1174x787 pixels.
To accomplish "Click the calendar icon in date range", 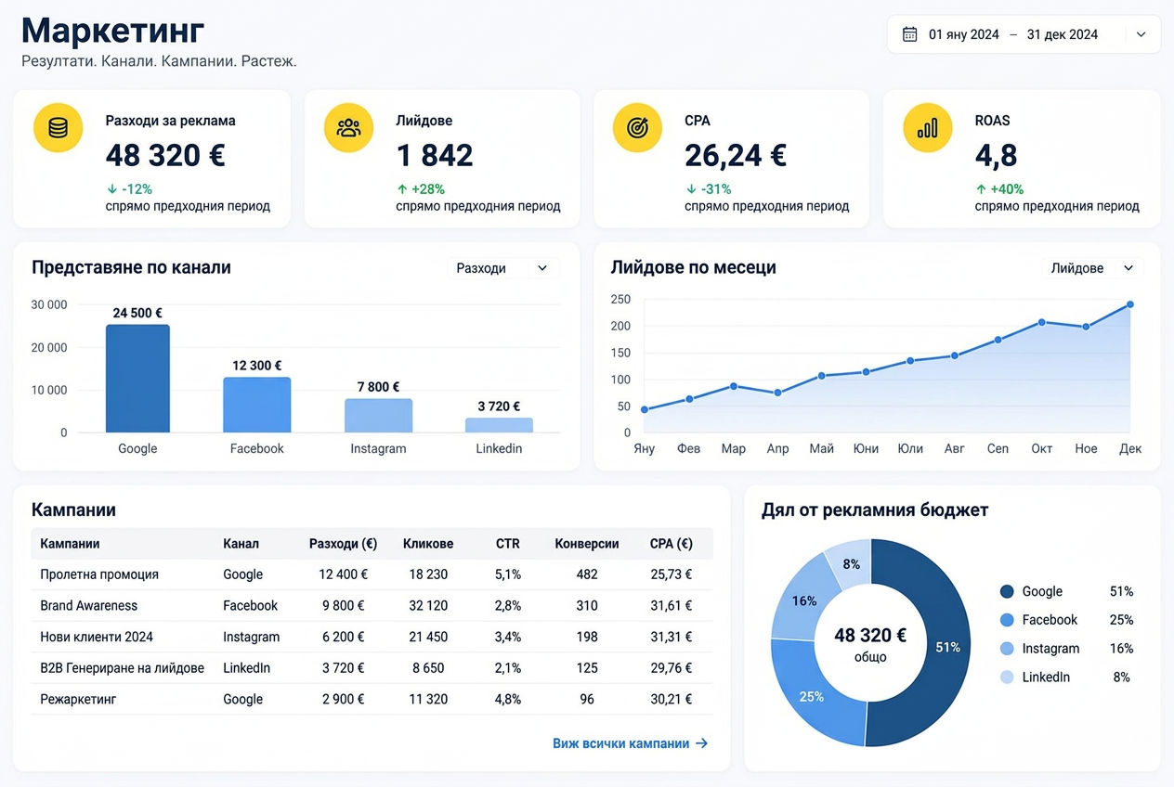I will click(910, 34).
